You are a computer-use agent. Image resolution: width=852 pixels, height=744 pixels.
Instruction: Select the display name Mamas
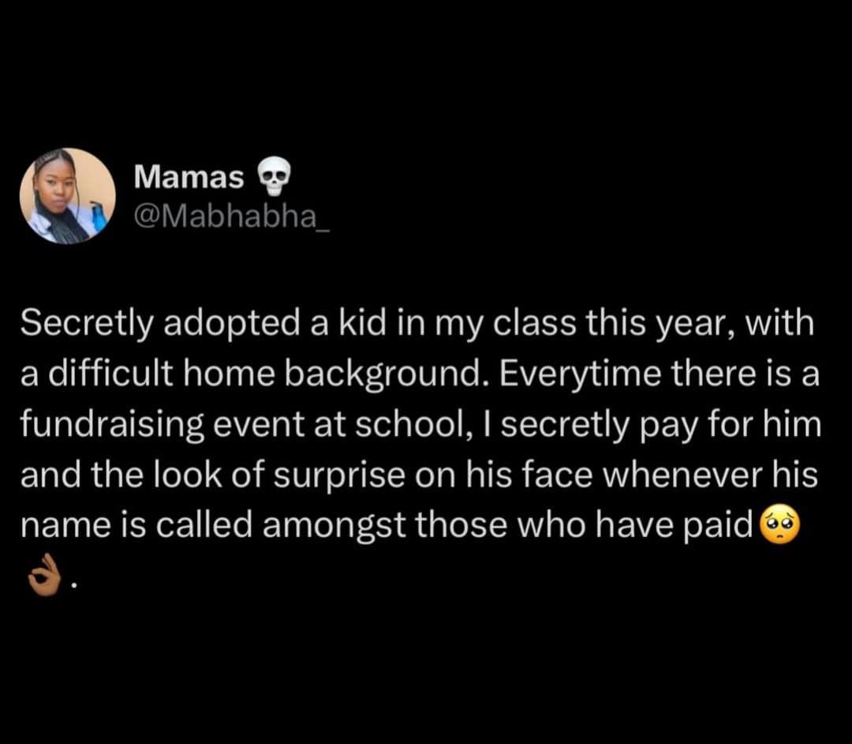(x=189, y=177)
